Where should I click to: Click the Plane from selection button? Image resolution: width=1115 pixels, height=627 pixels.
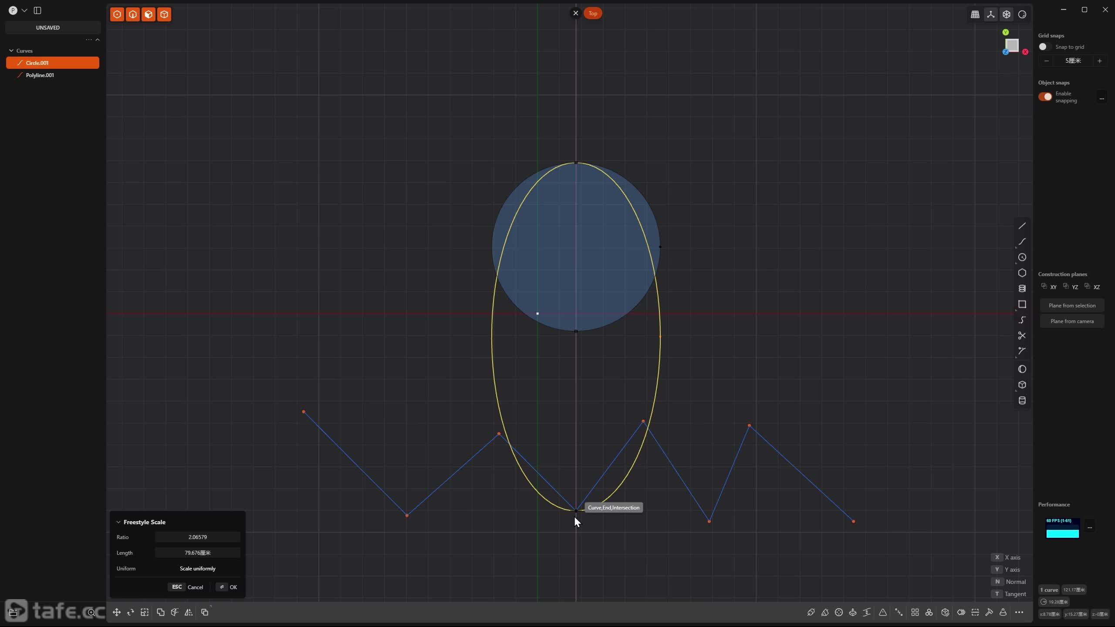(1071, 305)
